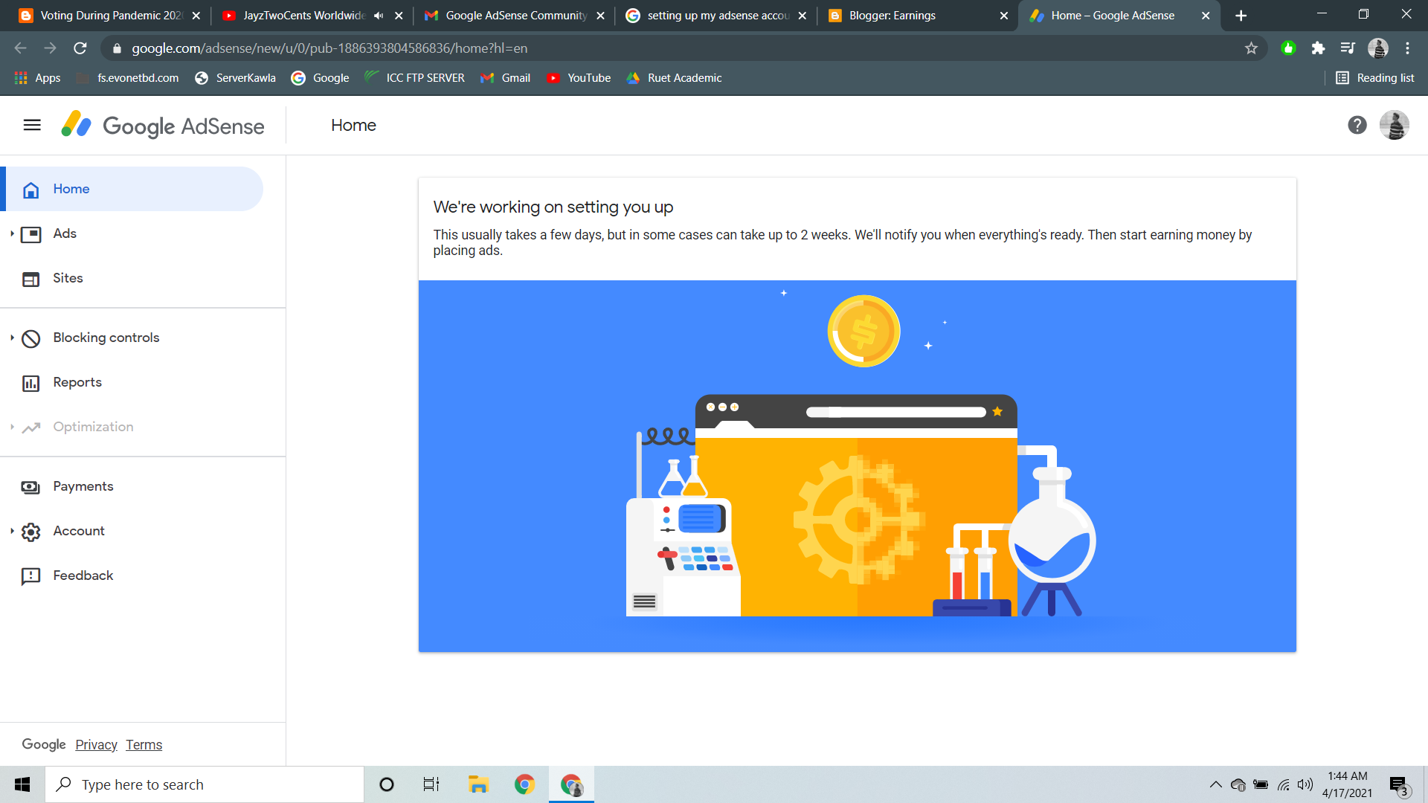This screenshot has width=1428, height=803.
Task: Open the system volume control in tray
Action: click(x=1305, y=784)
